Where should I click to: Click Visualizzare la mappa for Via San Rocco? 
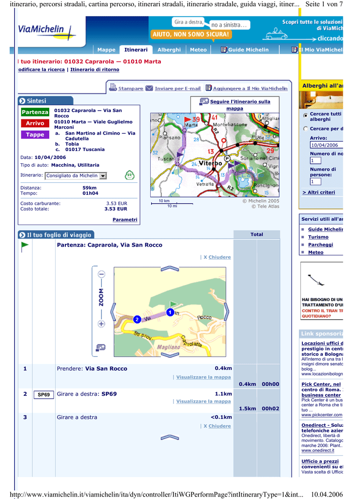point(203,377)
